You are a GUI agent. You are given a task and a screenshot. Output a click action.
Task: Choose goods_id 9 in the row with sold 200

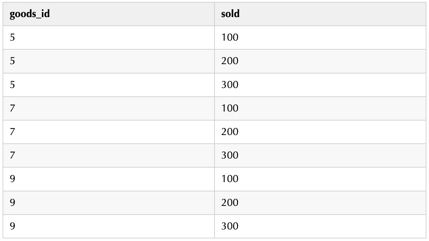[13, 203]
